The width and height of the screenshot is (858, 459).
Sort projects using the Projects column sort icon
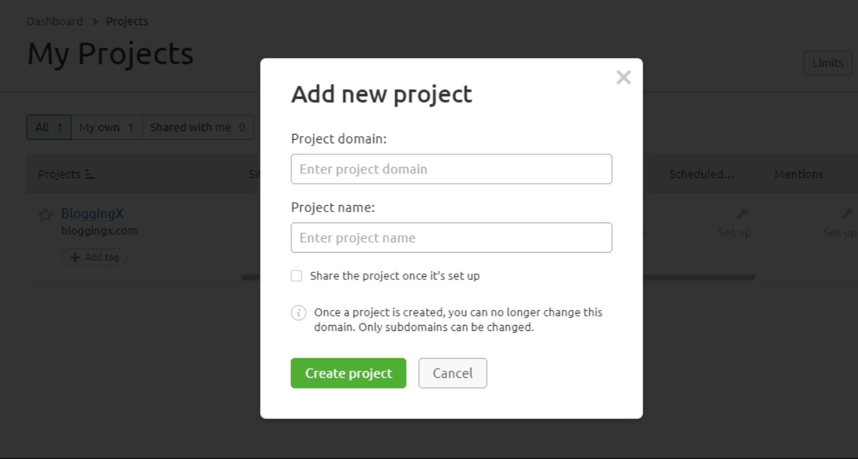pos(90,173)
